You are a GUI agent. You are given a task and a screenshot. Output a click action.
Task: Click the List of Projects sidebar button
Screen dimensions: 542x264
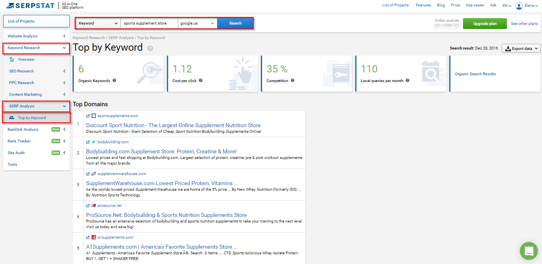[x=36, y=21]
